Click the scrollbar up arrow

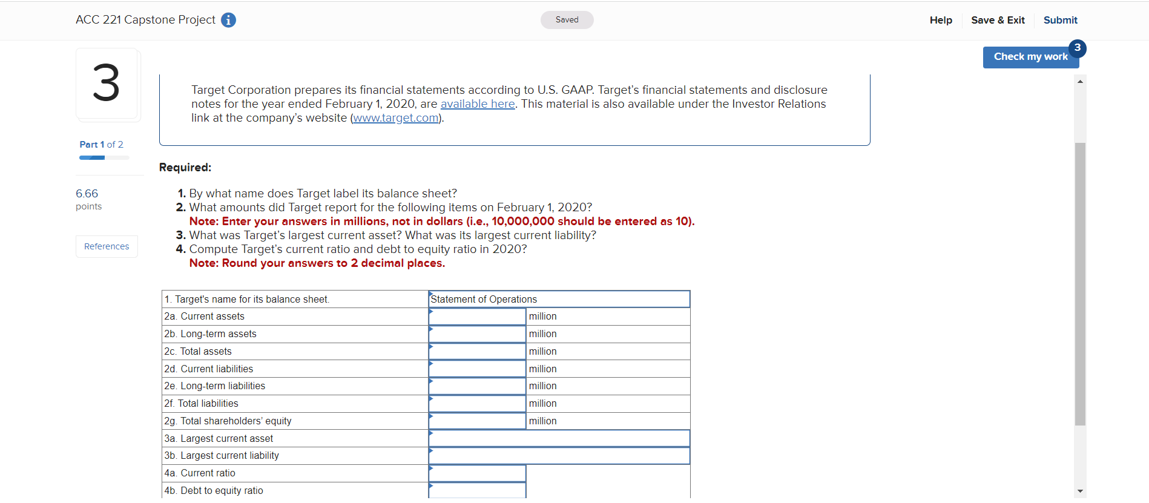point(1080,81)
